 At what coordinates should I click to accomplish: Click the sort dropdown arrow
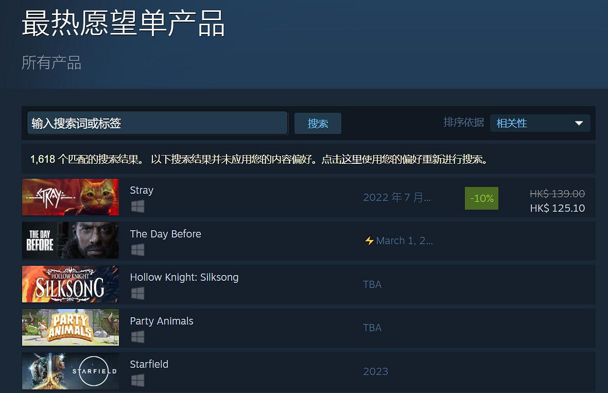579,124
